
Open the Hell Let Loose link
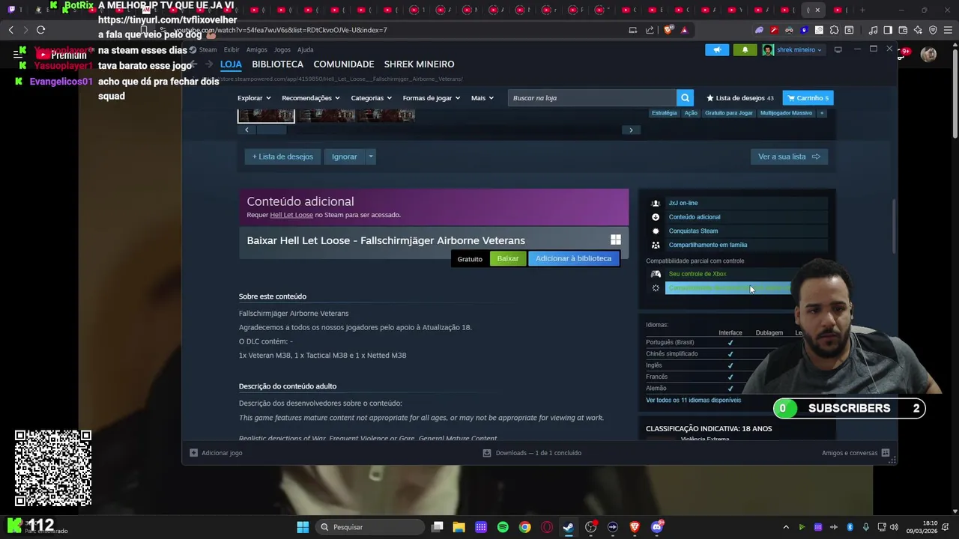point(291,215)
